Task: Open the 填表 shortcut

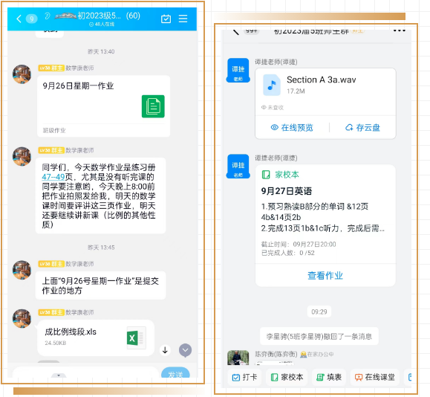Action: (x=329, y=377)
